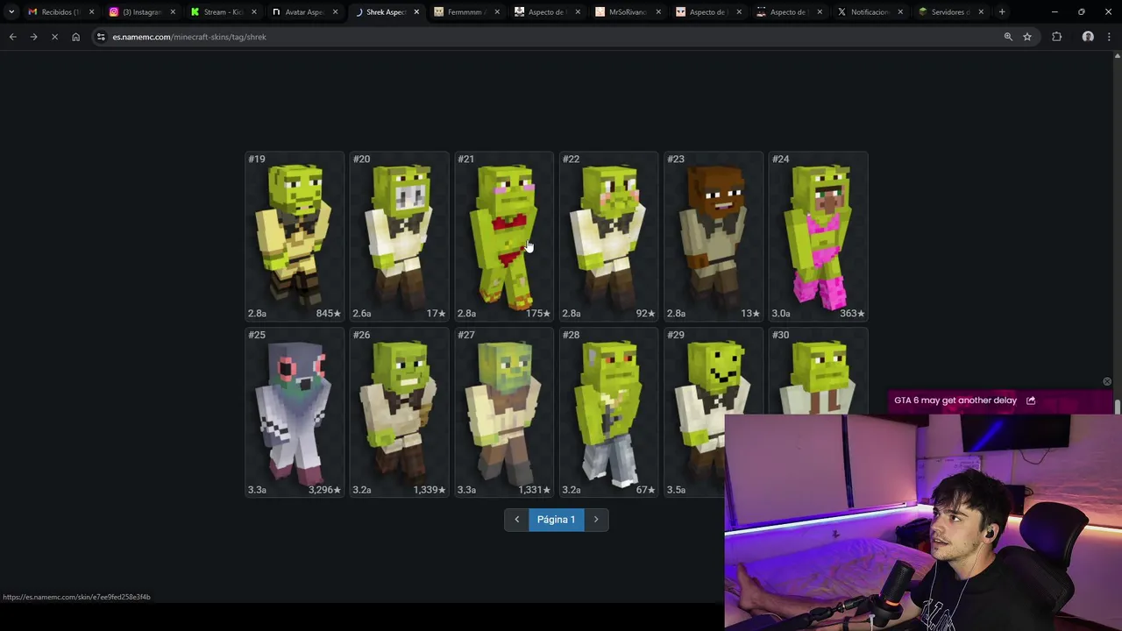Open browser profile avatar

pyautogui.click(x=1088, y=37)
